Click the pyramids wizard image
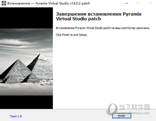Screen dimensions: 156x121 click(26, 58)
